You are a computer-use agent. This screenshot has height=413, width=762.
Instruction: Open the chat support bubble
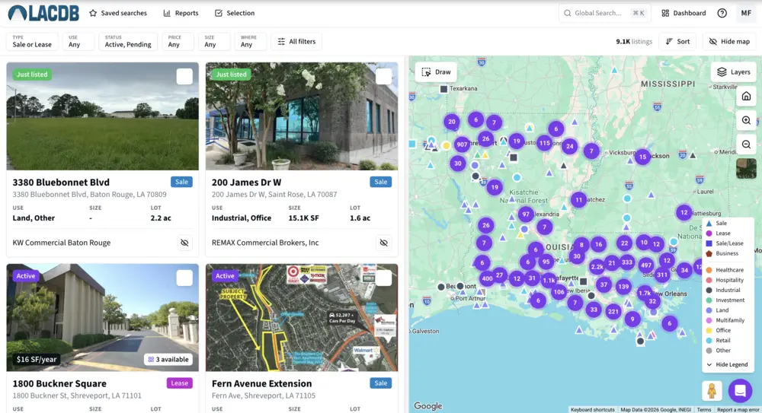click(x=740, y=390)
